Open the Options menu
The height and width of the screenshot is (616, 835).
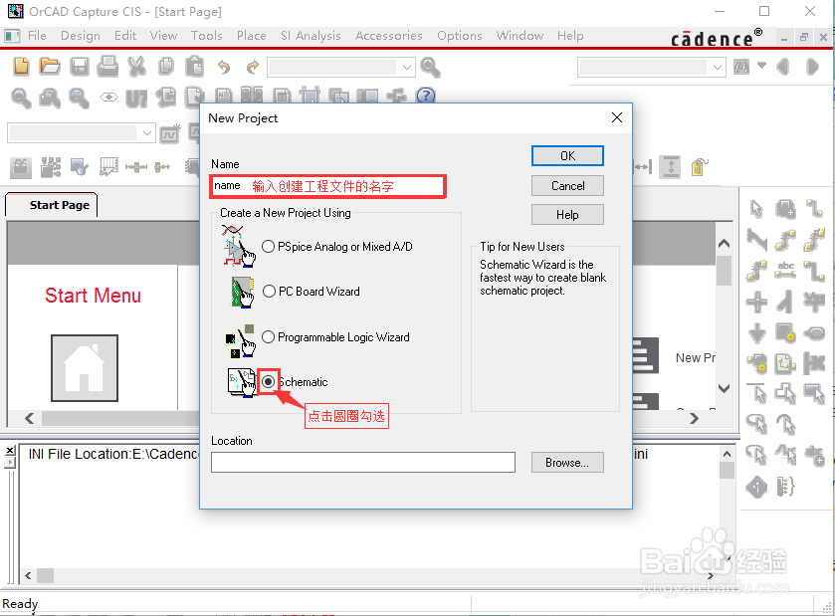point(460,36)
